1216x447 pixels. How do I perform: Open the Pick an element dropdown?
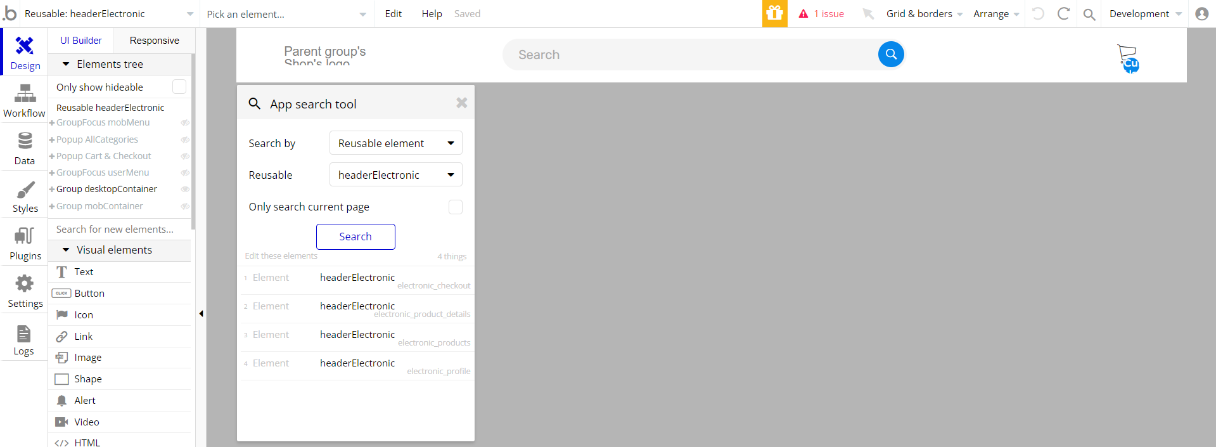coord(286,14)
